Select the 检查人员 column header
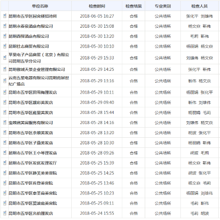 tap(199, 6)
